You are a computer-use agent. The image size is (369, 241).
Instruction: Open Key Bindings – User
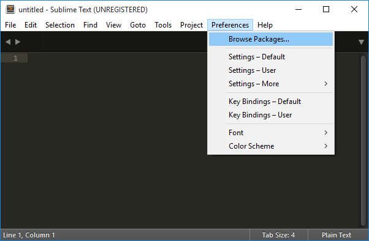pos(271,115)
